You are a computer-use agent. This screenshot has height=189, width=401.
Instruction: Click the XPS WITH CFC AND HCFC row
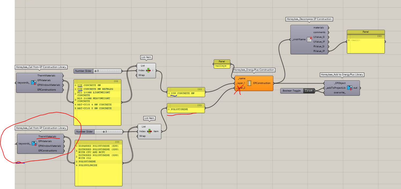(99, 151)
